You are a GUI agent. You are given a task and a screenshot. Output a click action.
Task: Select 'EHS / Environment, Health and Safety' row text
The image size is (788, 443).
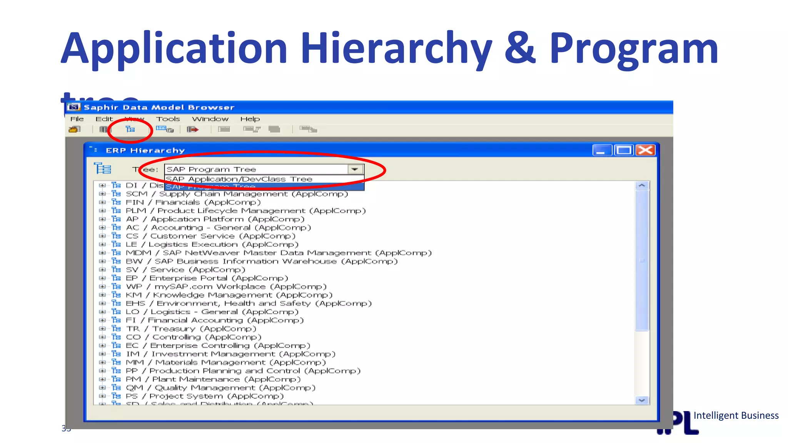pyautogui.click(x=249, y=303)
